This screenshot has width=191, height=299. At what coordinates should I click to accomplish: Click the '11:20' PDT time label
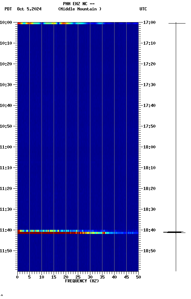click(6, 189)
